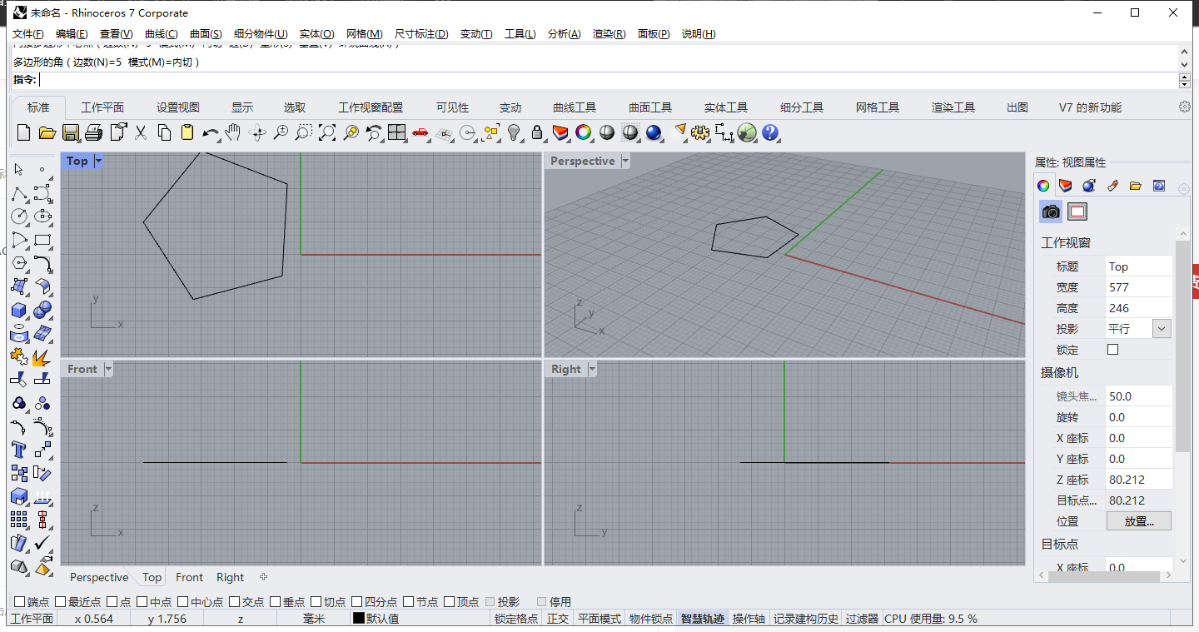The width and height of the screenshot is (1199, 632).
Task: Enable the 最近点 osnap checkbox
Action: tap(60, 601)
